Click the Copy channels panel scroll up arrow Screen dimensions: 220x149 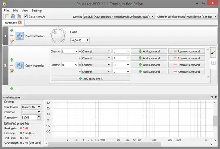(x=208, y=50)
